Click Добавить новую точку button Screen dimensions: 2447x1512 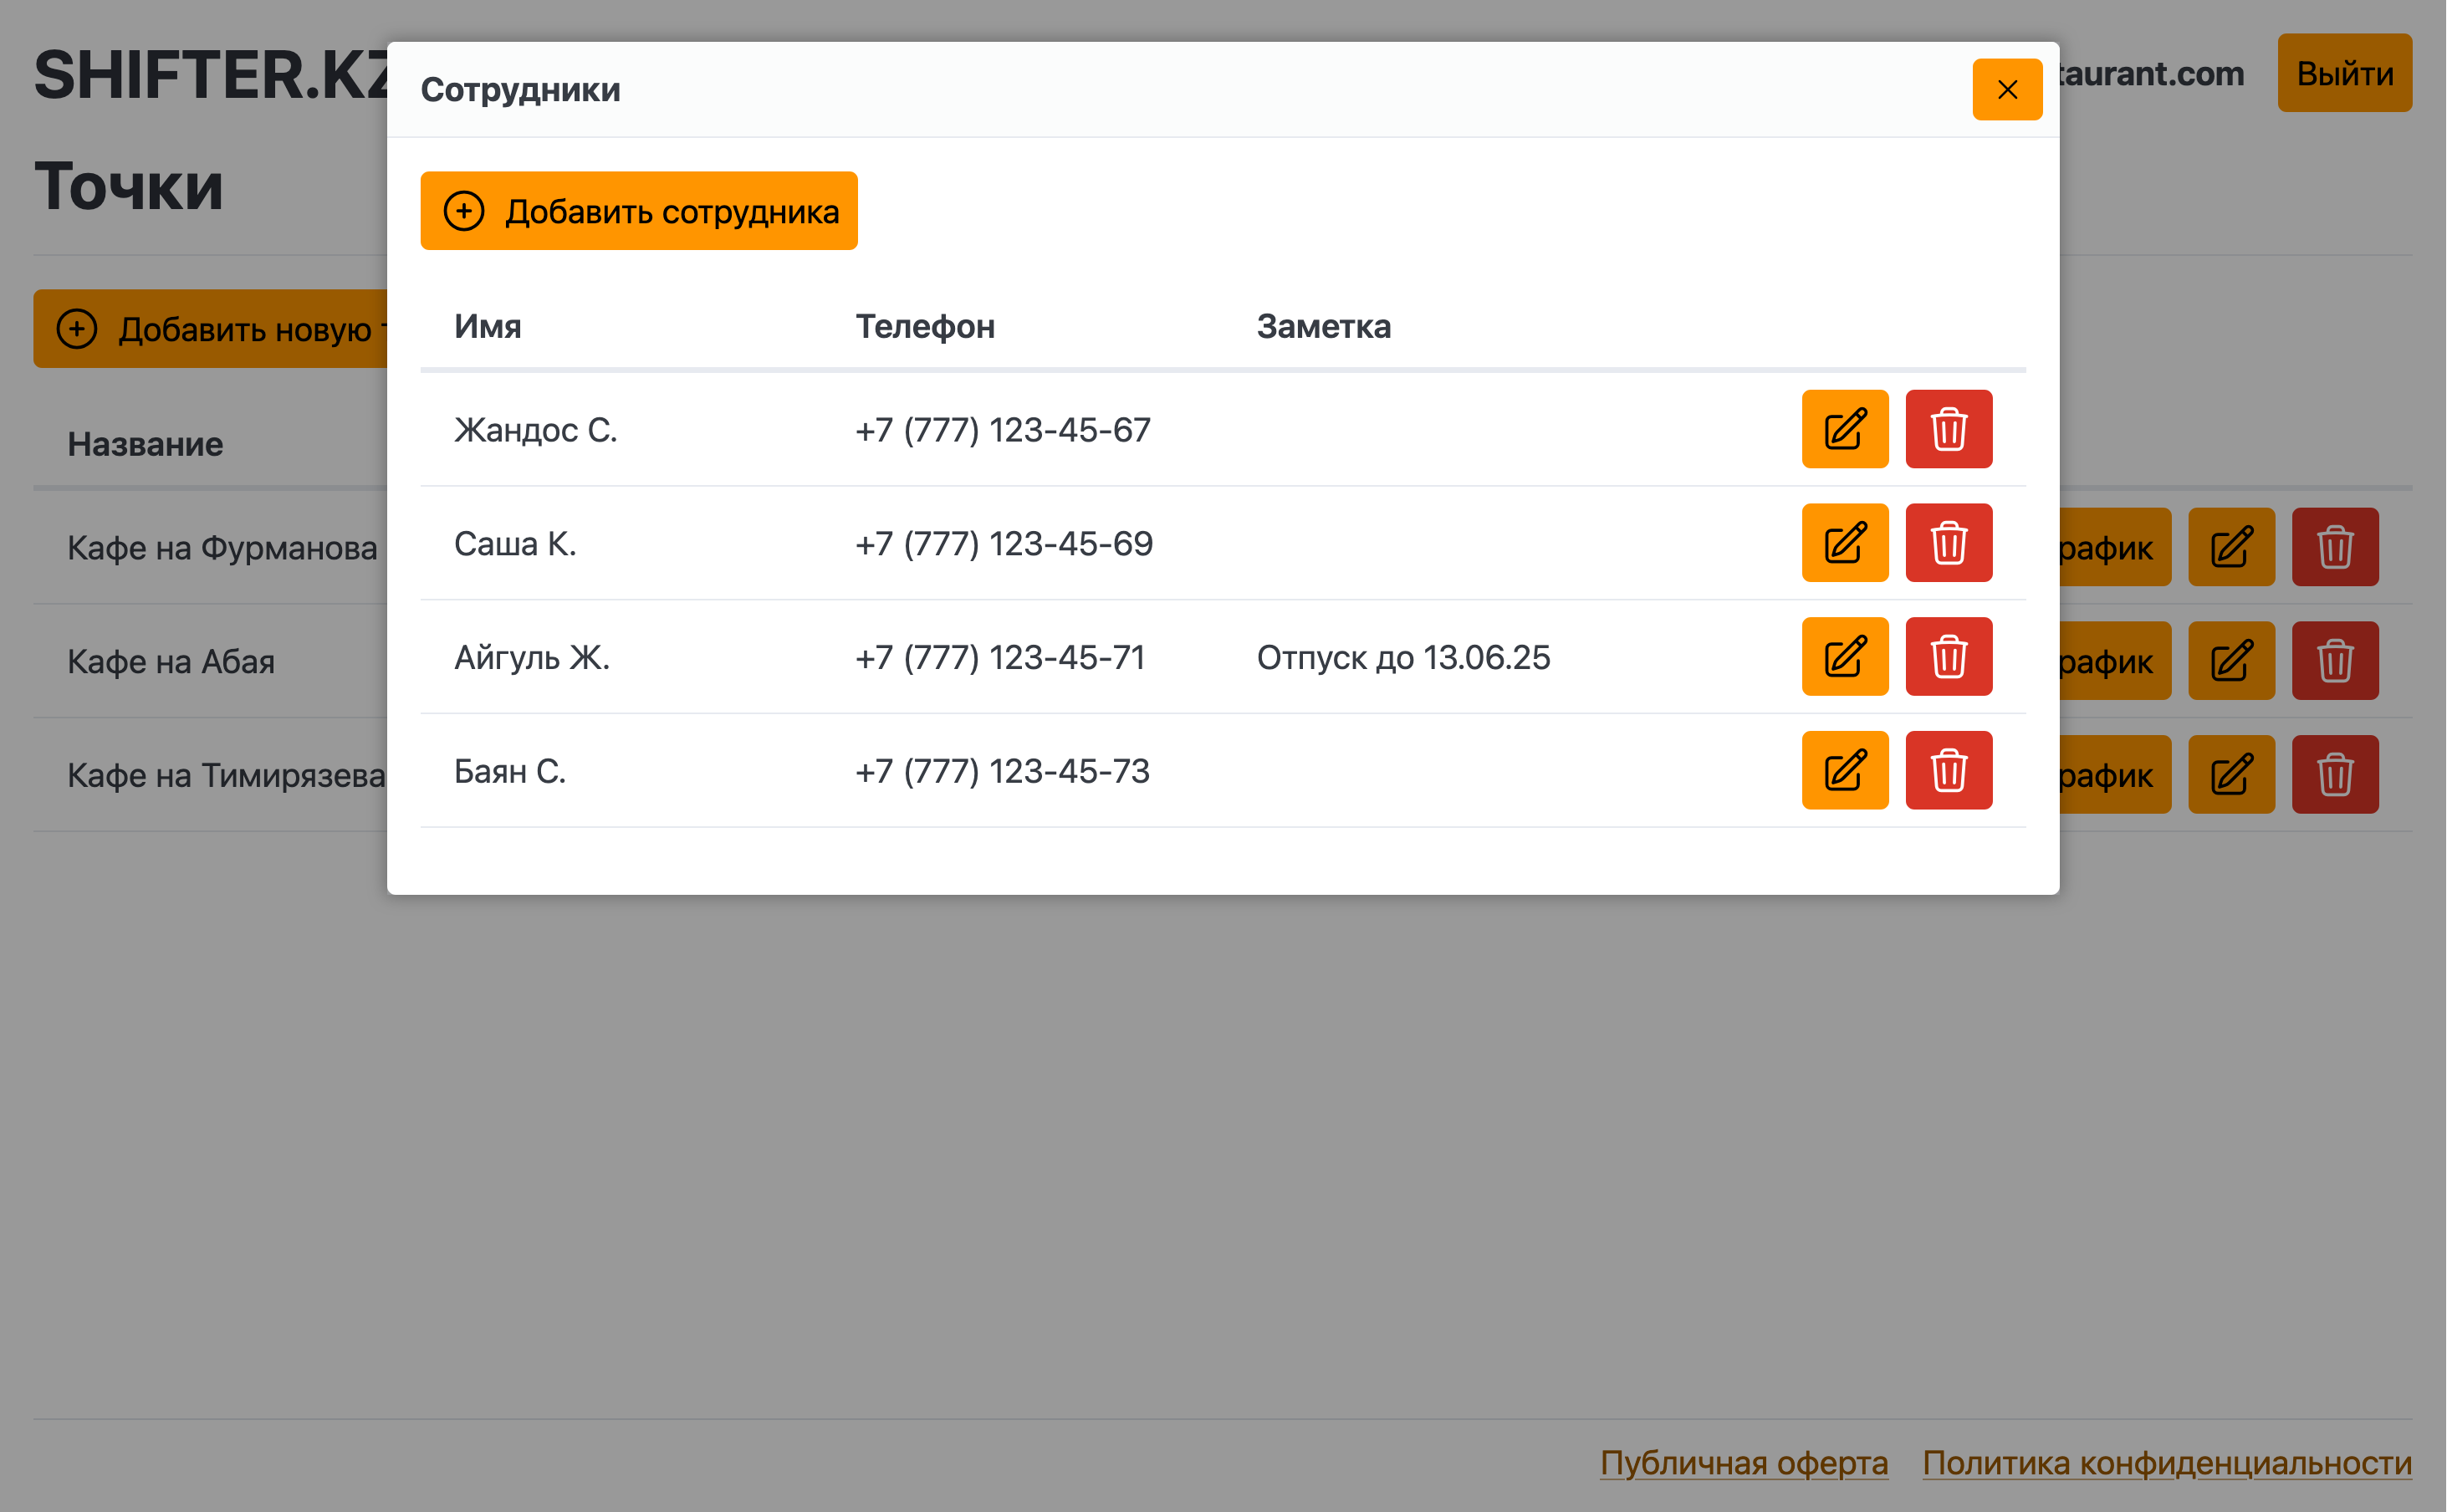(x=212, y=329)
